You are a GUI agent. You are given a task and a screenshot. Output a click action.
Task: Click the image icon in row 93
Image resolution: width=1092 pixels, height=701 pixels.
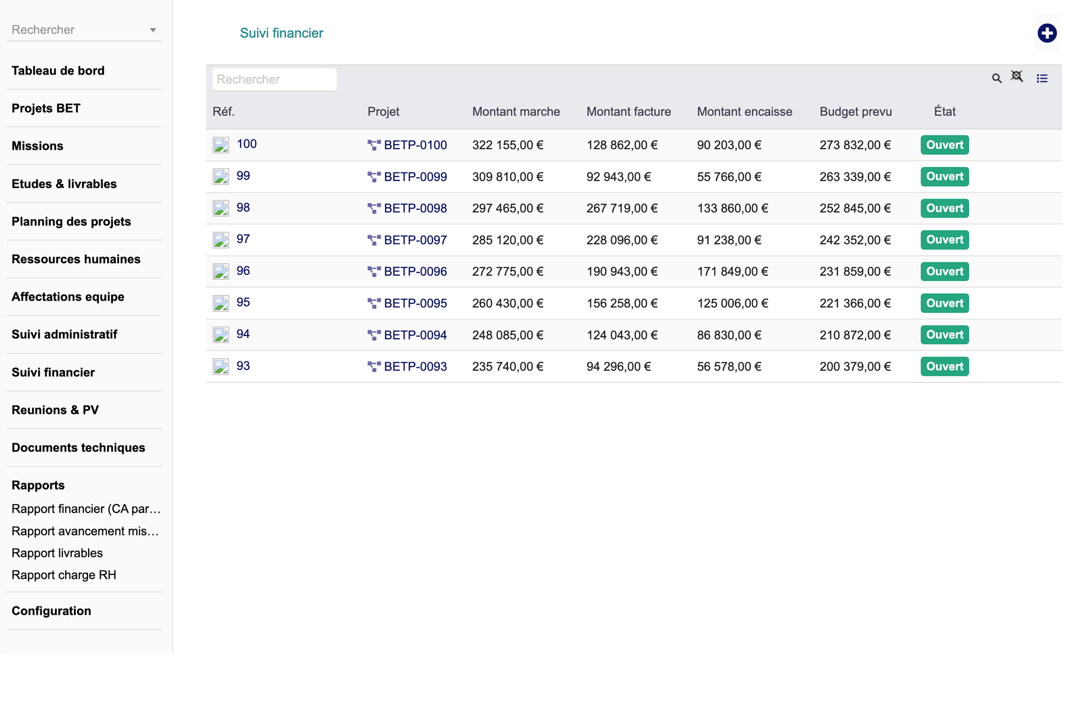[x=221, y=367]
